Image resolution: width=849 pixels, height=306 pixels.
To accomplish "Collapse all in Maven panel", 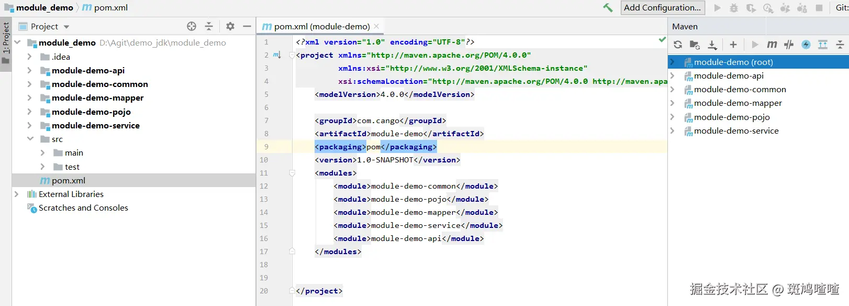I will point(840,45).
